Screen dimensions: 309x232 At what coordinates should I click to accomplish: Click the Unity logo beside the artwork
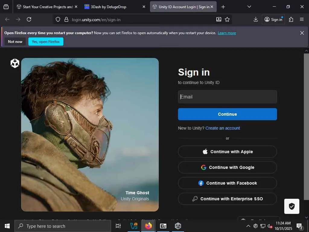[x=15, y=63]
